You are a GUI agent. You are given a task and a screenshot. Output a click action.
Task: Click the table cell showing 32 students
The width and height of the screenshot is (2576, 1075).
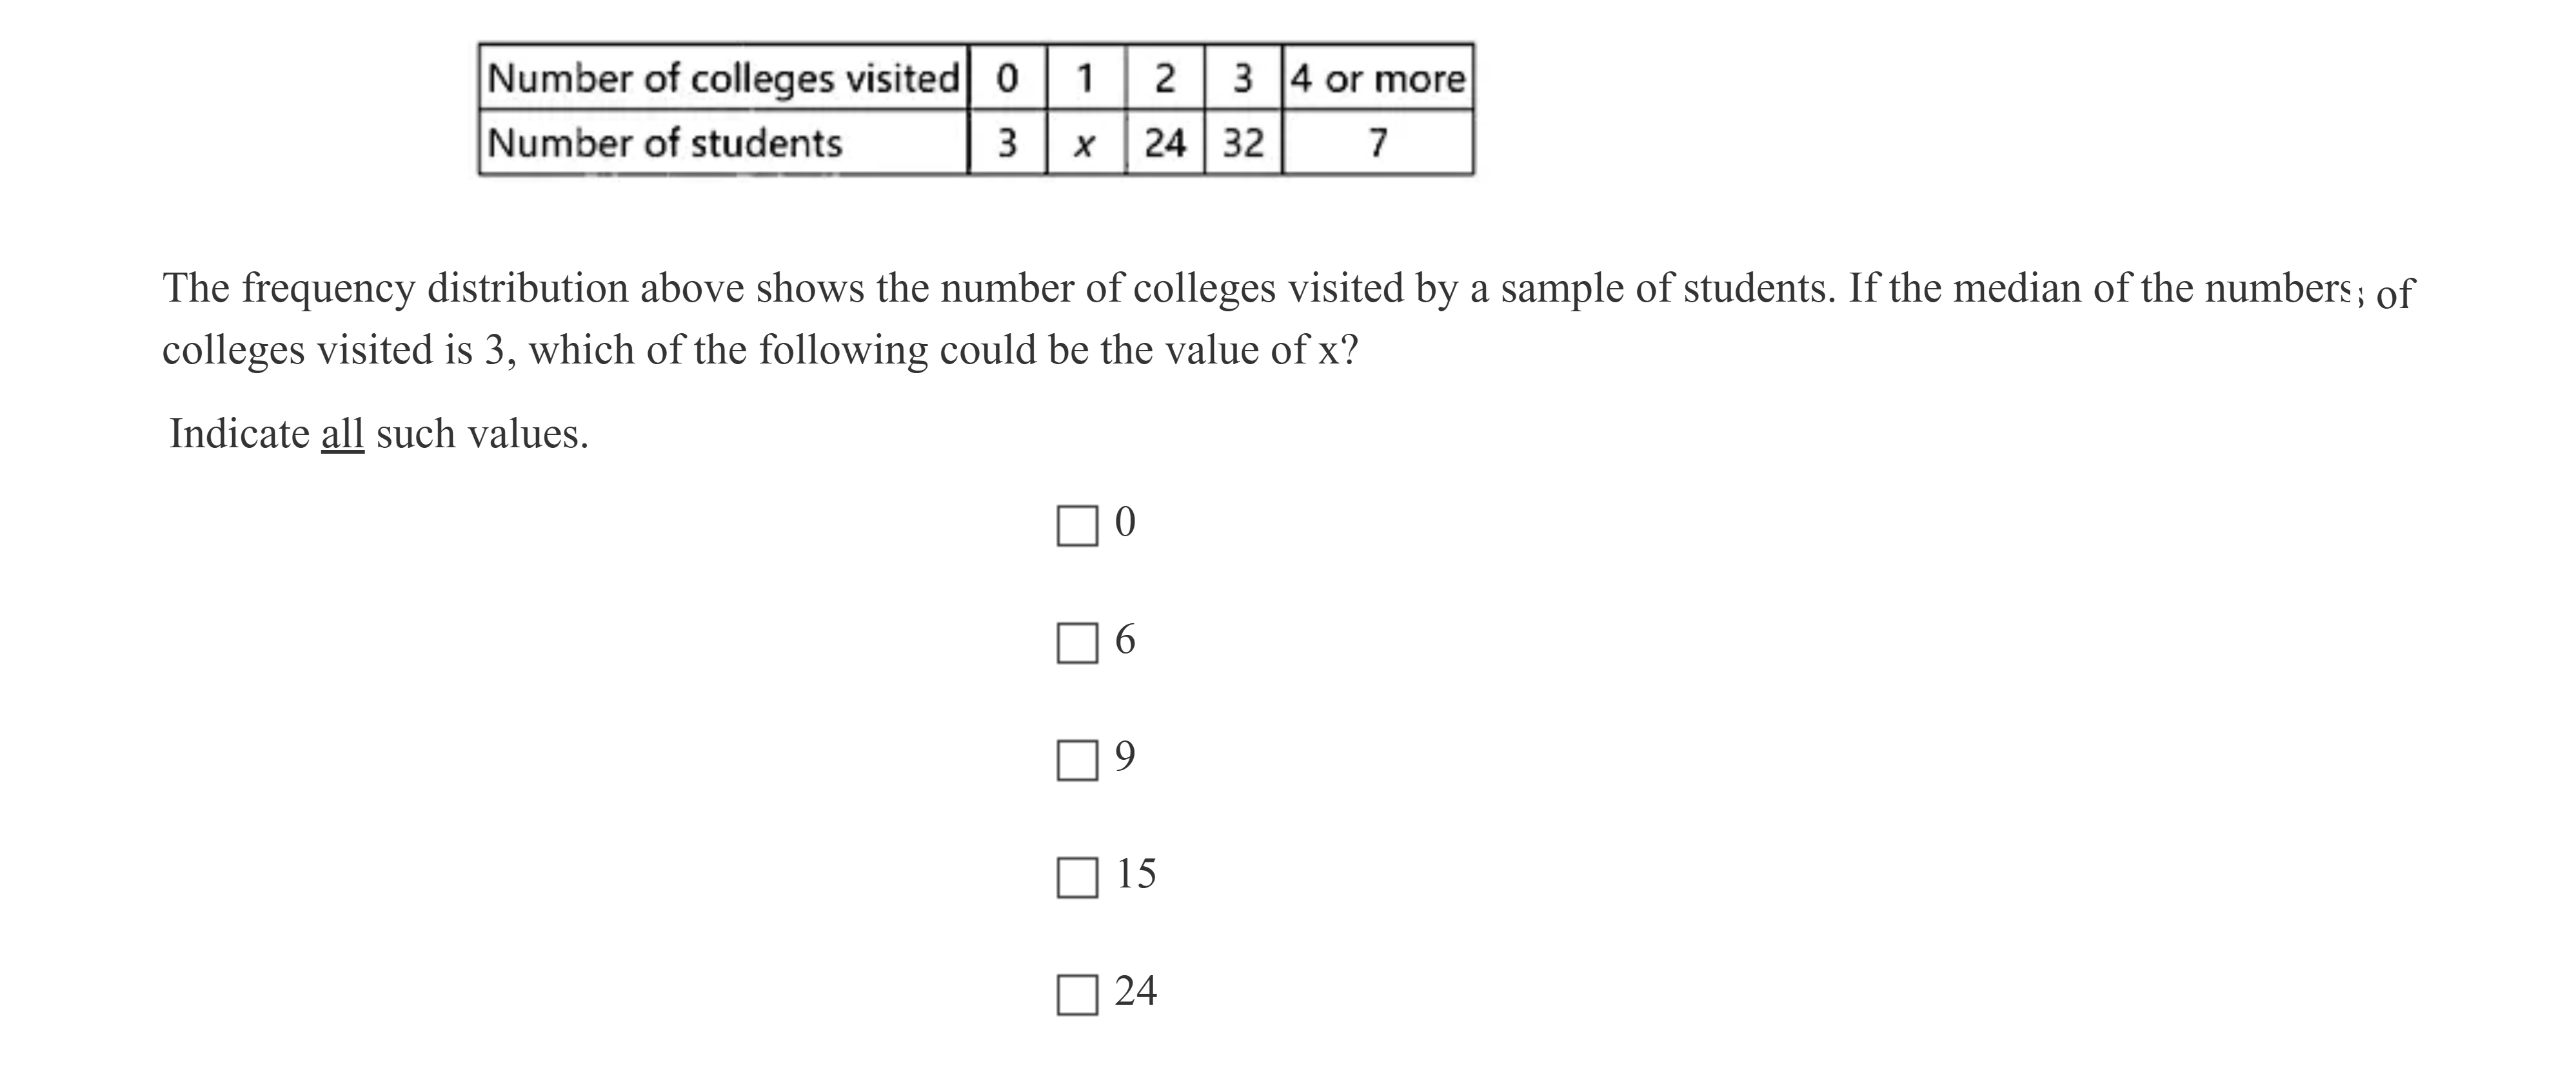point(1243,144)
